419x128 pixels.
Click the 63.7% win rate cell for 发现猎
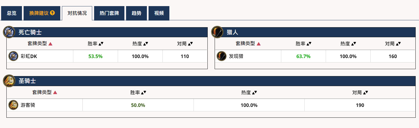pyautogui.click(x=303, y=56)
